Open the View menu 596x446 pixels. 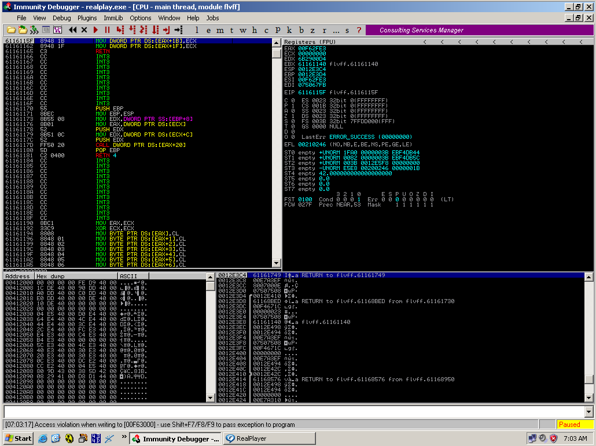pyautogui.click(x=39, y=18)
